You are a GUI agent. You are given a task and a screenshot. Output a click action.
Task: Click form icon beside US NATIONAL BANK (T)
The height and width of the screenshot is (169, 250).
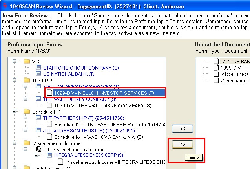click(38, 73)
